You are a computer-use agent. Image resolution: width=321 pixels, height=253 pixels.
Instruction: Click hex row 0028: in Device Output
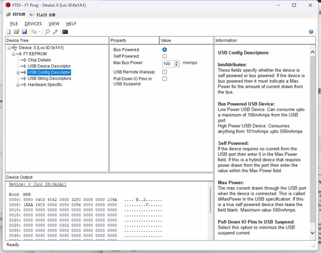(86, 225)
